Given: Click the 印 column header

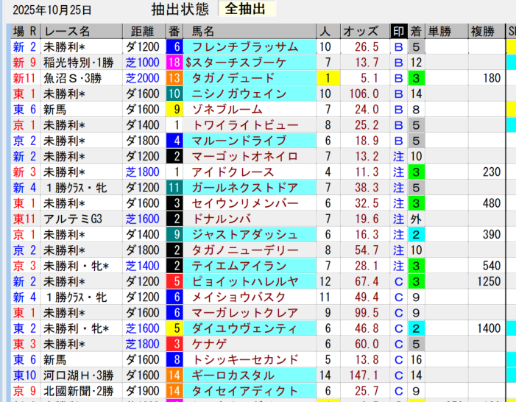Looking at the screenshot, I should 398,32.
